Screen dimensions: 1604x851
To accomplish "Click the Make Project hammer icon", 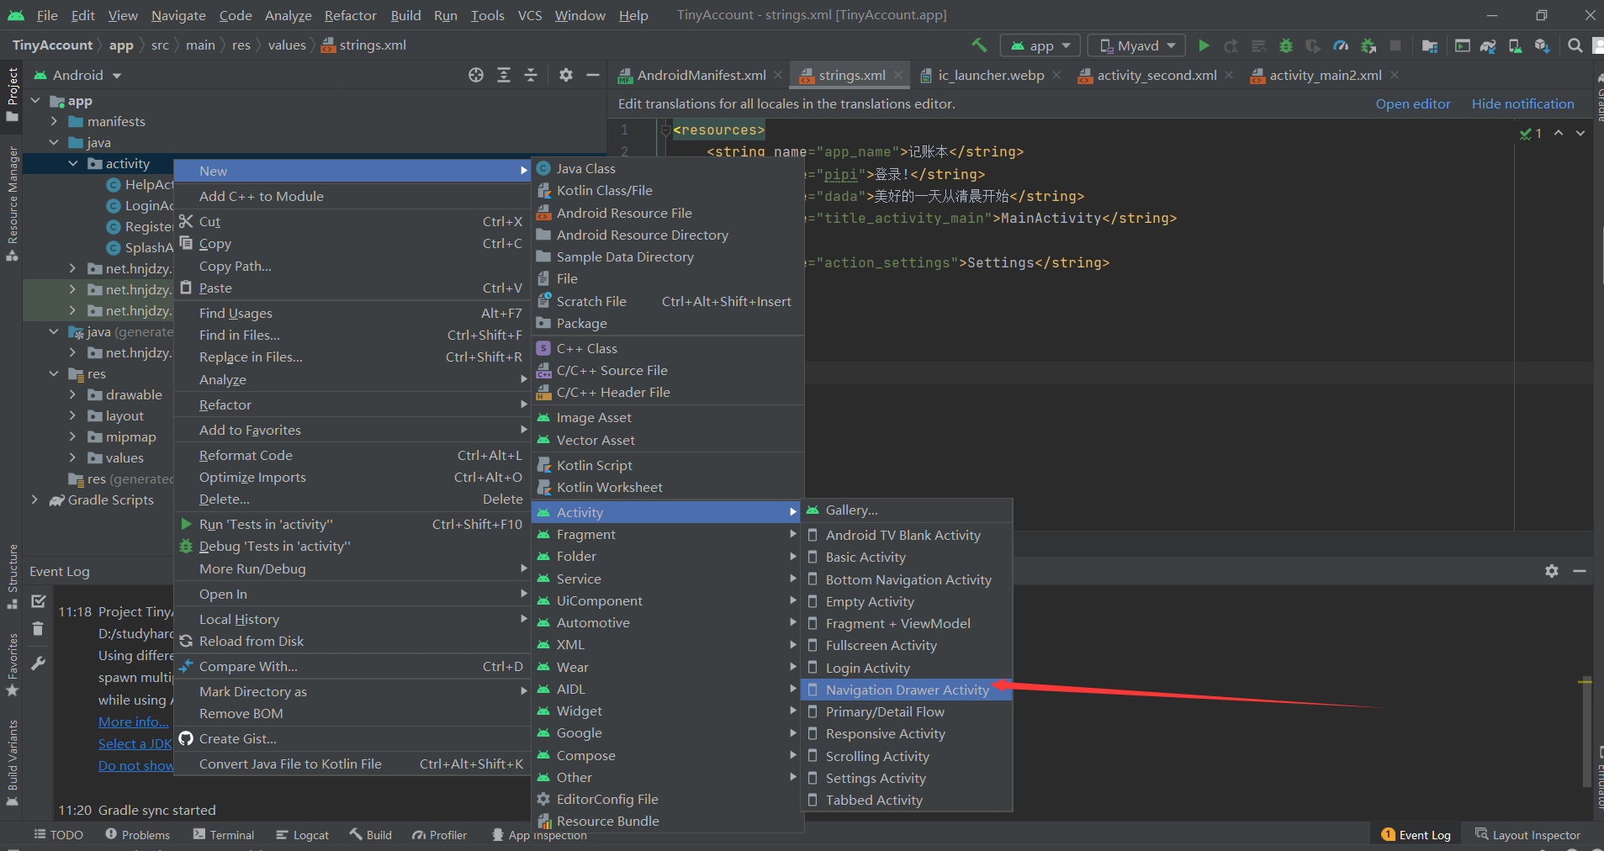I will click(x=979, y=45).
